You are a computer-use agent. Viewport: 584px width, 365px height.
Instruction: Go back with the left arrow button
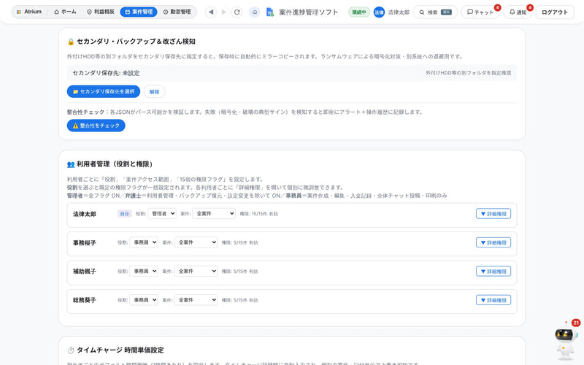211,12
